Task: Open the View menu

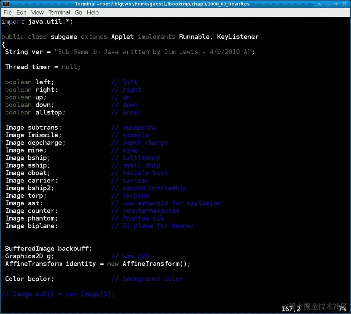Action: pos(37,13)
